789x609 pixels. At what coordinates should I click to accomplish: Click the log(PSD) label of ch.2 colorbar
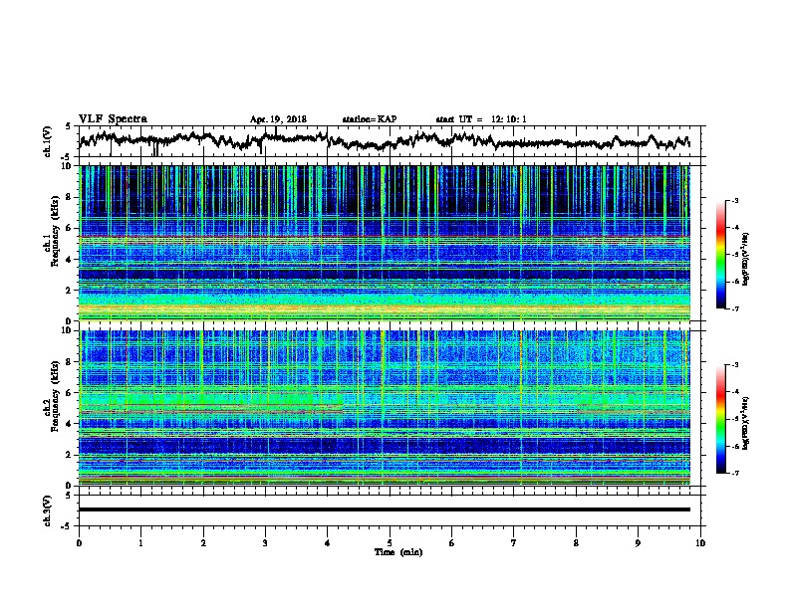pyautogui.click(x=746, y=424)
